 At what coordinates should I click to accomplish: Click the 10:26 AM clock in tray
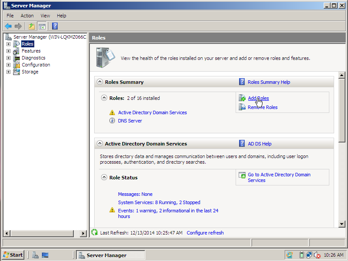point(334,255)
